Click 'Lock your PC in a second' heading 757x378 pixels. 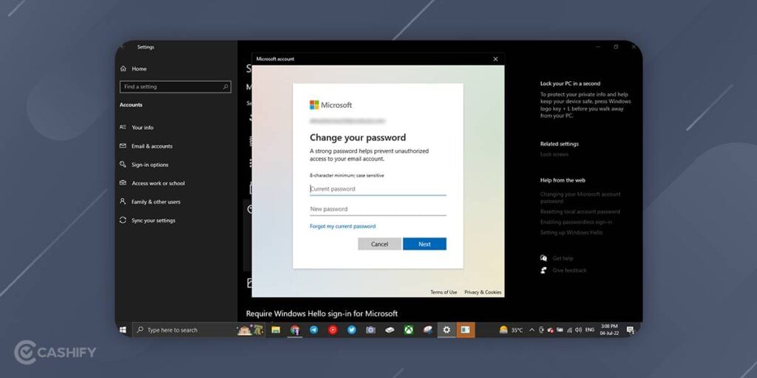(x=570, y=83)
